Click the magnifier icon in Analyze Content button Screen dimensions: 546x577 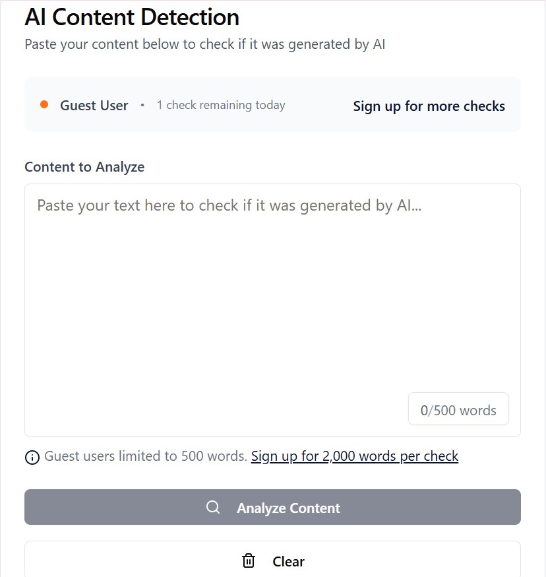pyautogui.click(x=213, y=508)
